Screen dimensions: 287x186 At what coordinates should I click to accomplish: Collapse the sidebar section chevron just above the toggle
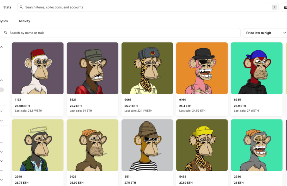pos(1,80)
